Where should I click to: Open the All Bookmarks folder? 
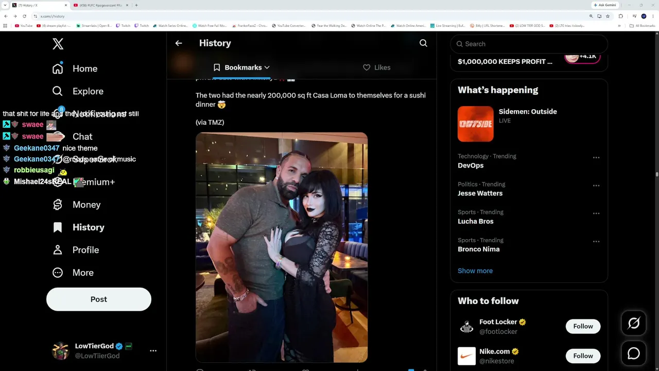point(643,26)
